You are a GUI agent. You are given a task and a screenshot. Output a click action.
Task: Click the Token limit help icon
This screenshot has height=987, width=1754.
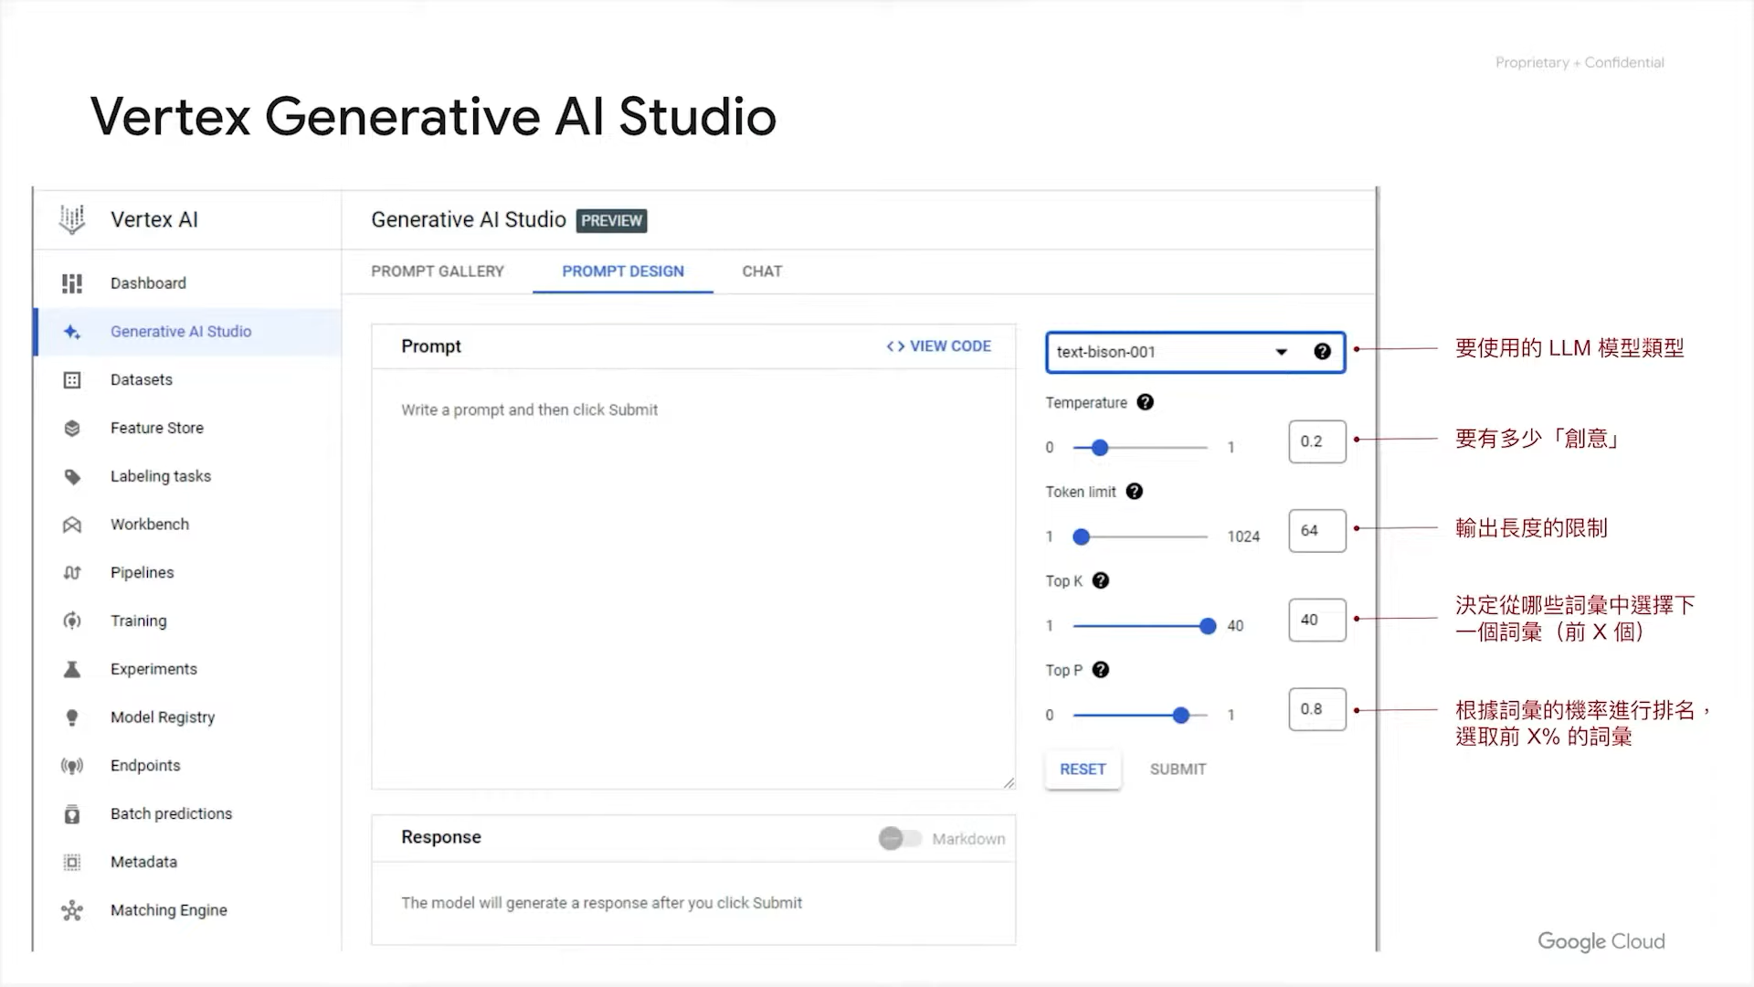(x=1134, y=492)
